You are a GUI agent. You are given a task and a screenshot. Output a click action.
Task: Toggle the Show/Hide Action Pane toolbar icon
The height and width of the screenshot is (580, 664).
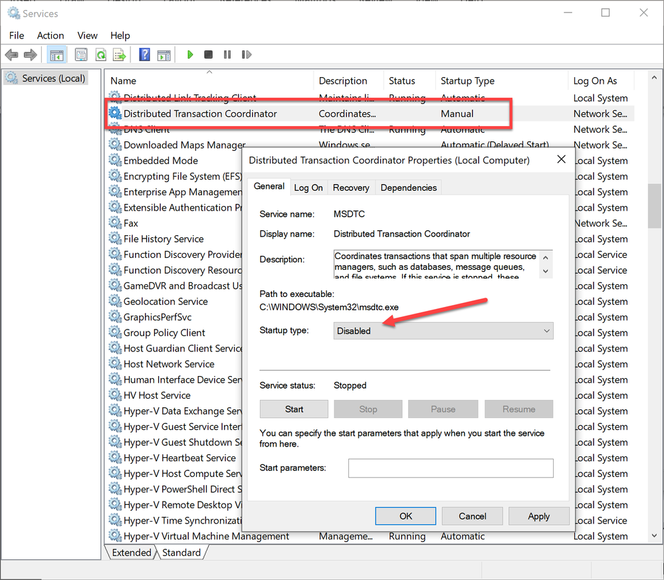(164, 54)
